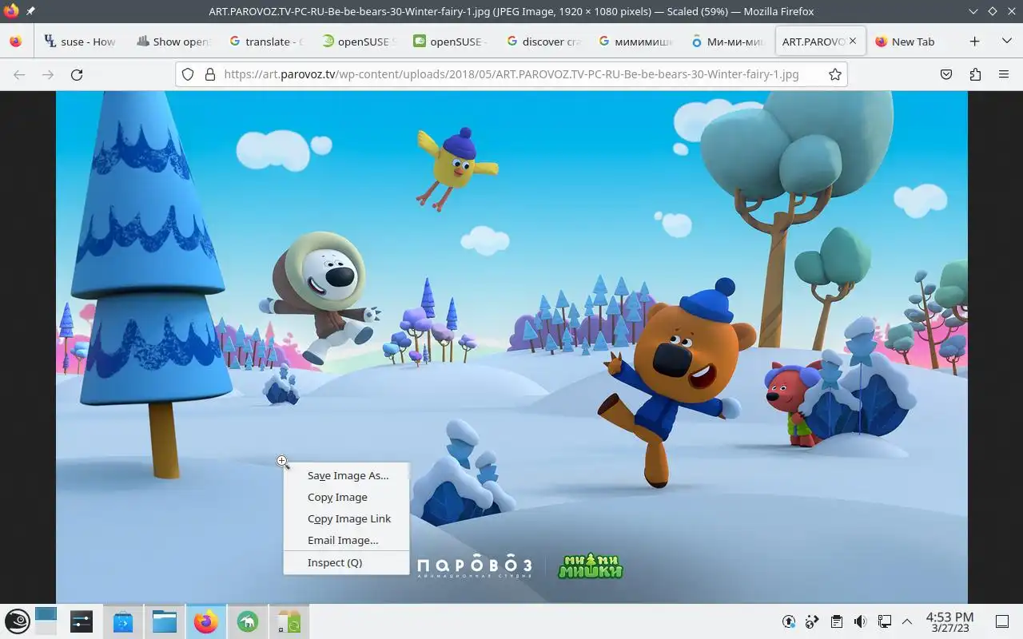Open the package installer taskbar icon
This screenshot has width=1023, height=639.
[x=289, y=621]
